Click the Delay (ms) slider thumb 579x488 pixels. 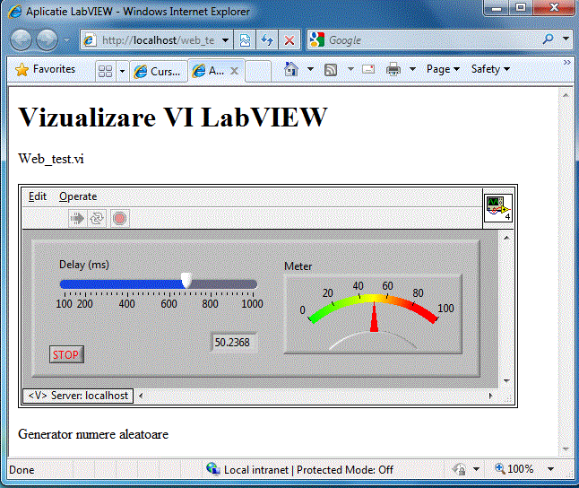click(x=186, y=281)
